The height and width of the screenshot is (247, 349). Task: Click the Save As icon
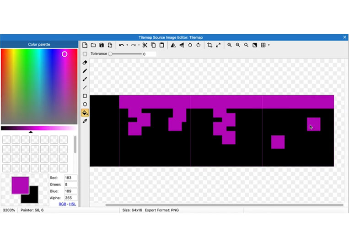[x=110, y=45]
